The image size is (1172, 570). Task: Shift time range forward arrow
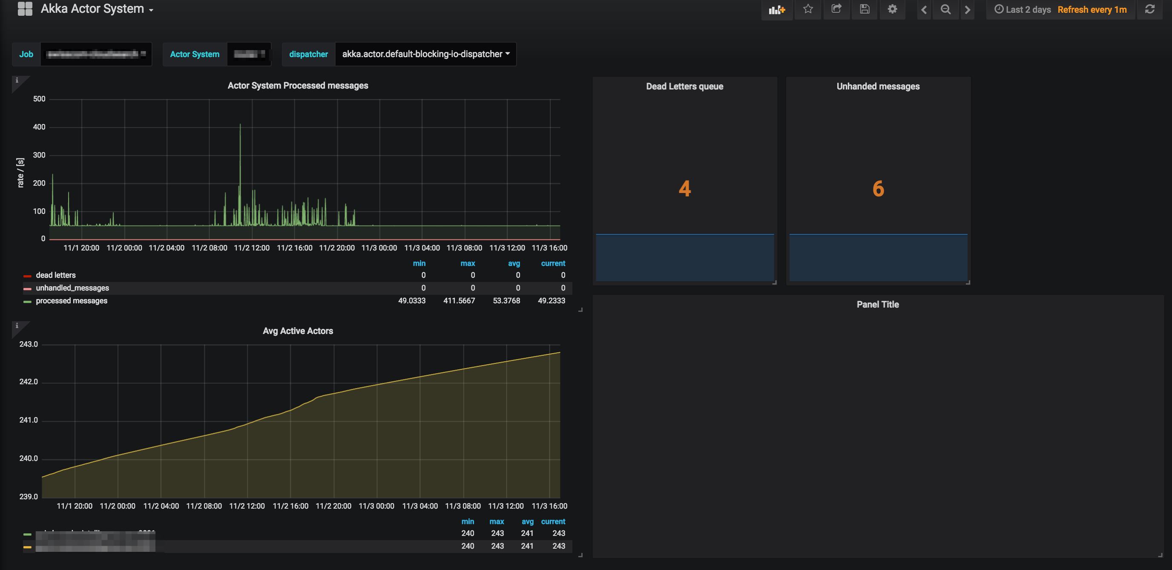pos(967,9)
